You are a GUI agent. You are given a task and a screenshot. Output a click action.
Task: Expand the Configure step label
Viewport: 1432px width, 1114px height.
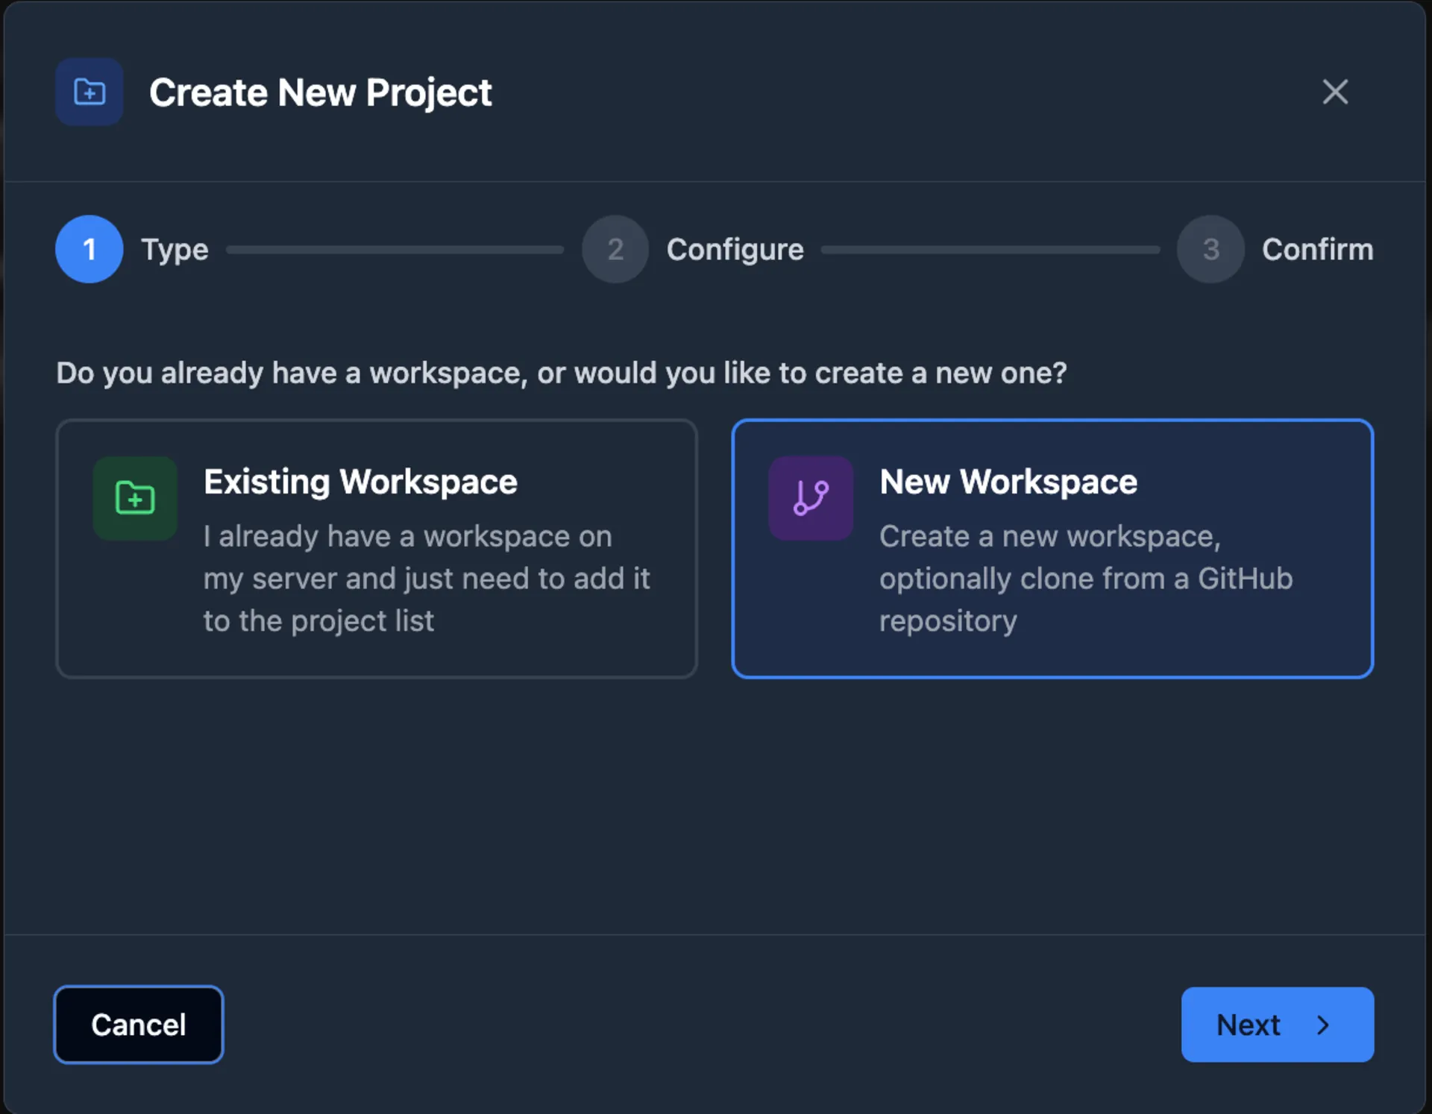(735, 249)
